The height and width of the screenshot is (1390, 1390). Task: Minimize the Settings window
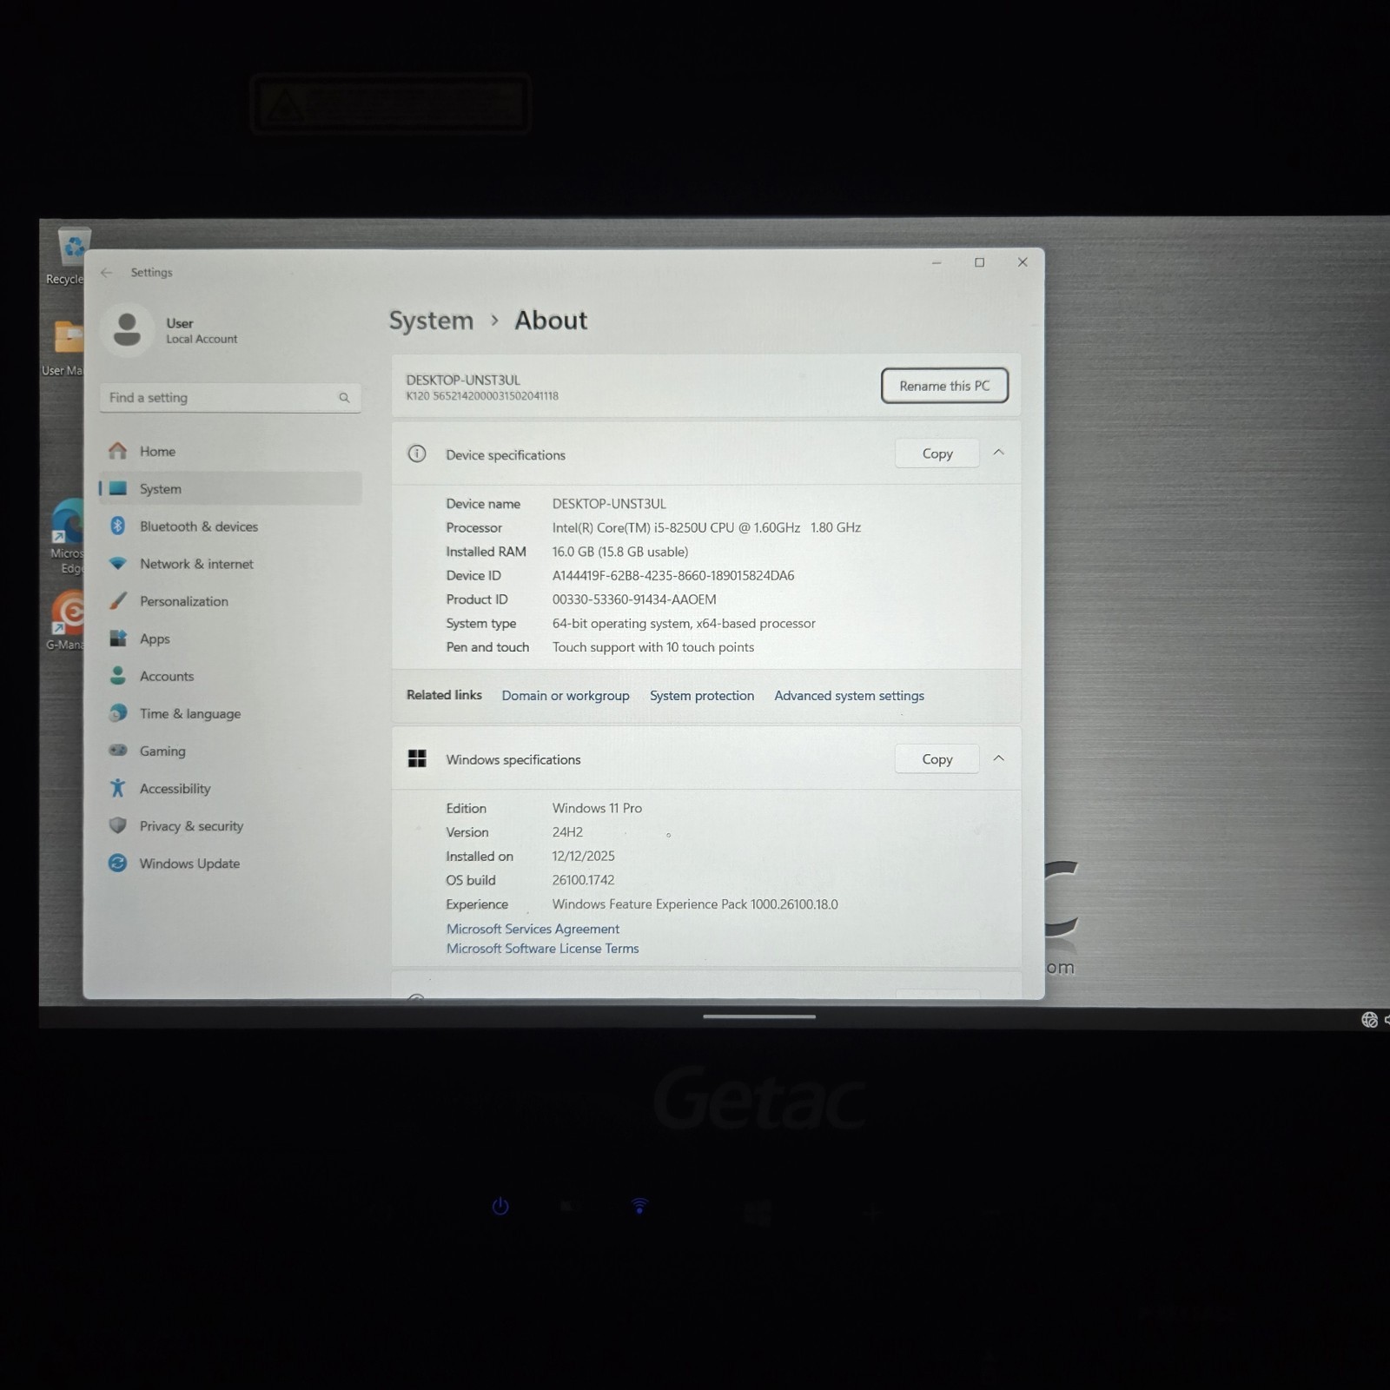pyautogui.click(x=937, y=262)
